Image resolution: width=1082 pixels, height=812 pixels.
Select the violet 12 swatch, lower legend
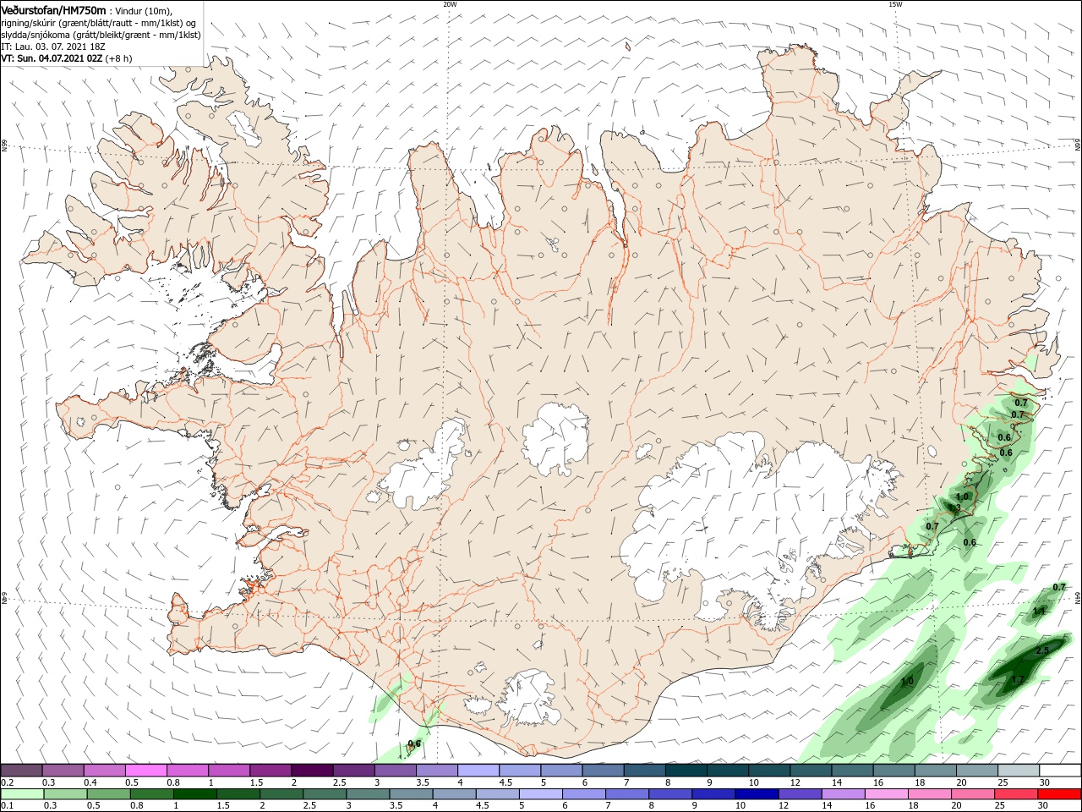pos(801,794)
